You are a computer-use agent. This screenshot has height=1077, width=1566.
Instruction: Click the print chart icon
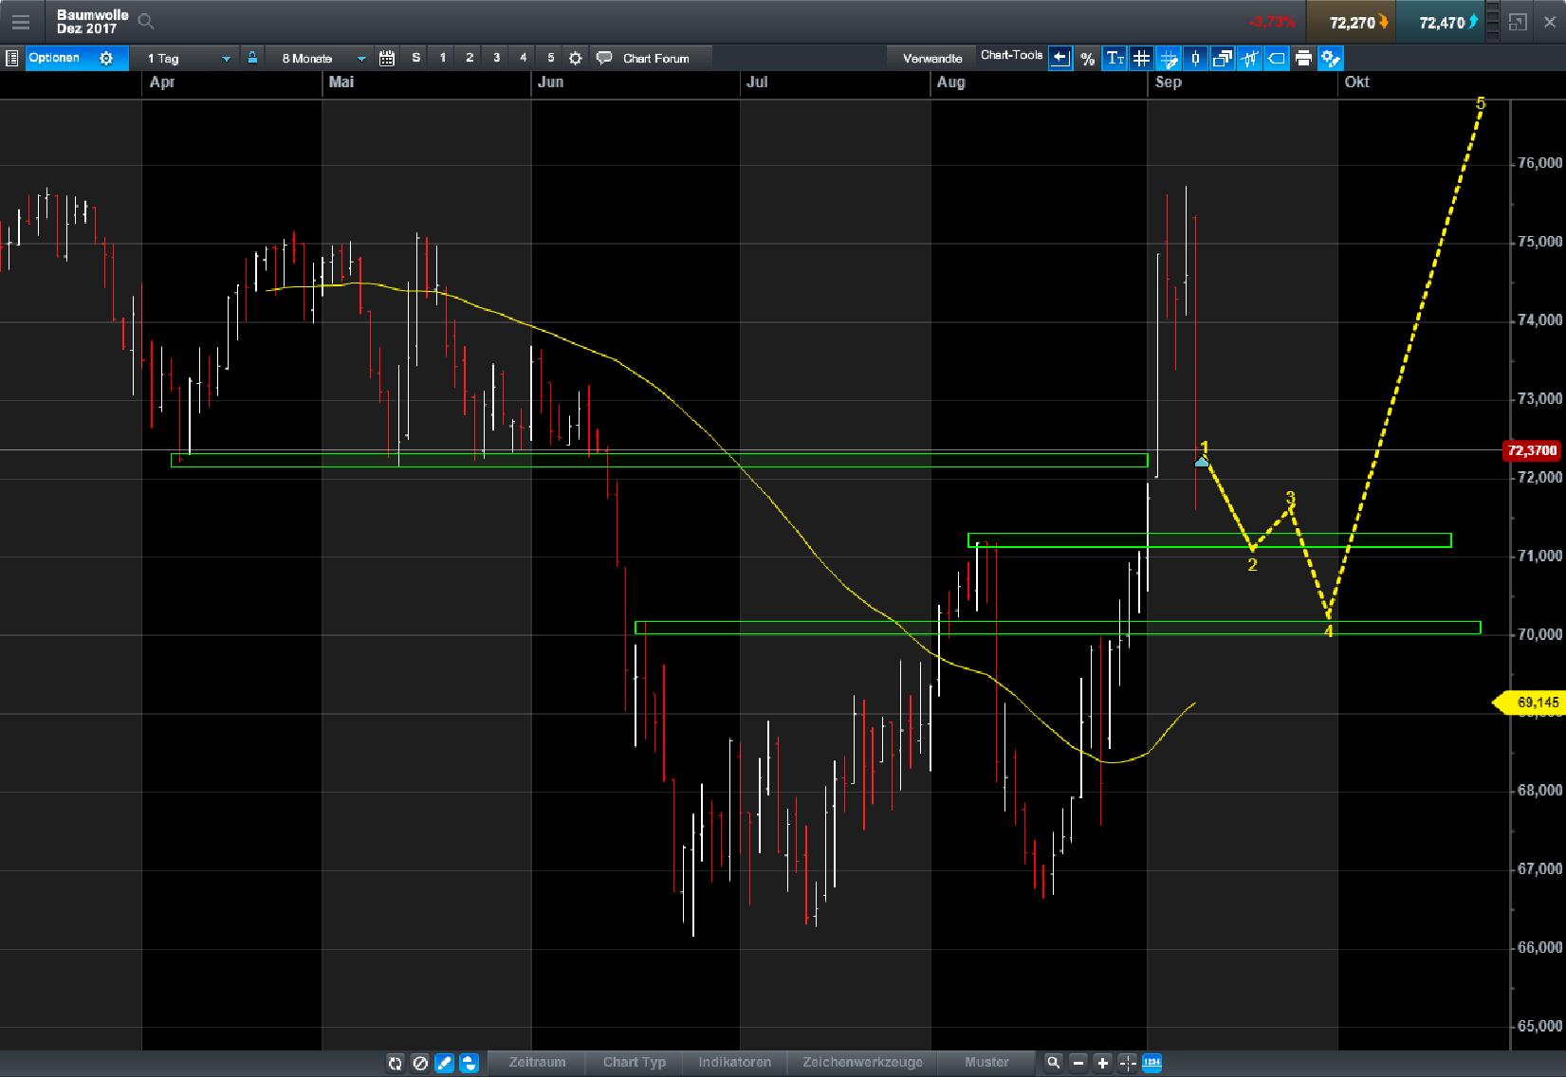coord(1303,58)
